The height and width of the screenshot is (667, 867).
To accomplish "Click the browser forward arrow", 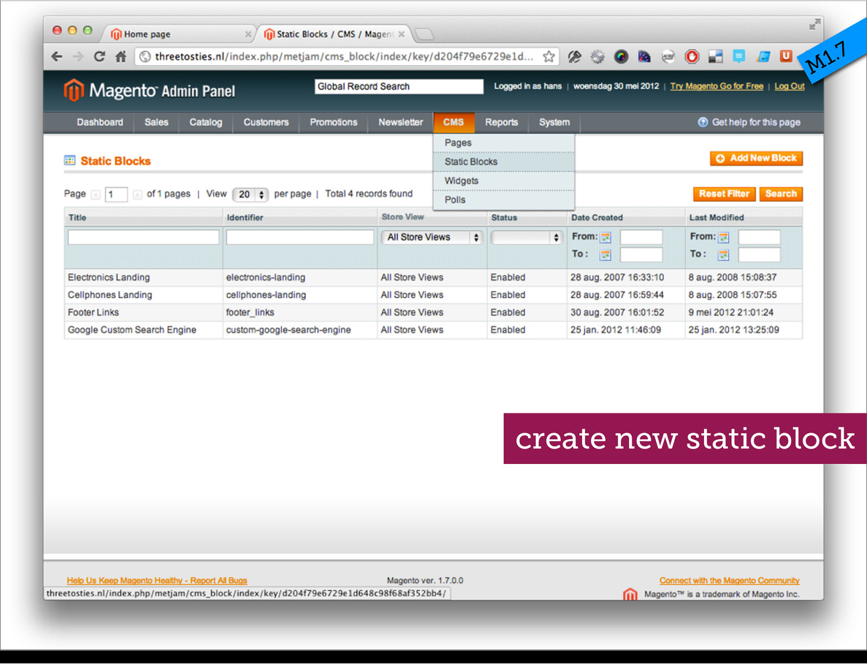I will point(79,56).
